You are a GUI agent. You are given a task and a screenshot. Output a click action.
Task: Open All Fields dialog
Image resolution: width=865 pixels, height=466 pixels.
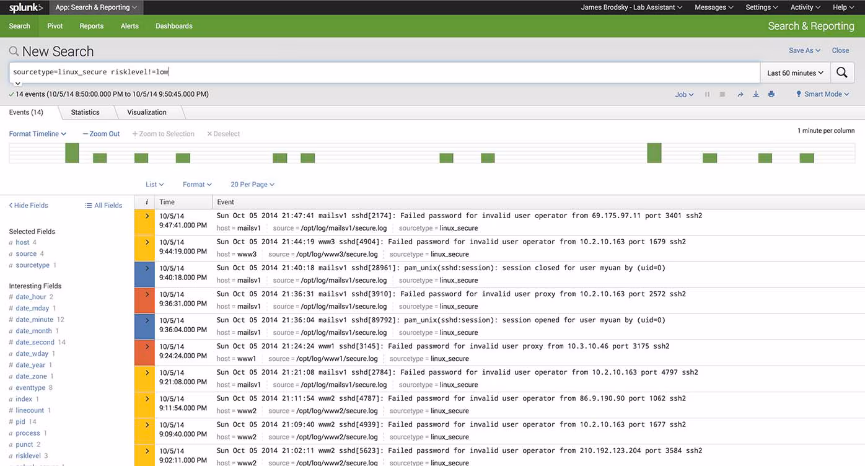point(103,205)
